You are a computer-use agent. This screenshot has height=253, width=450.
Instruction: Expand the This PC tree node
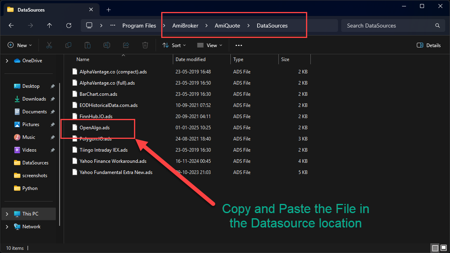(7, 214)
